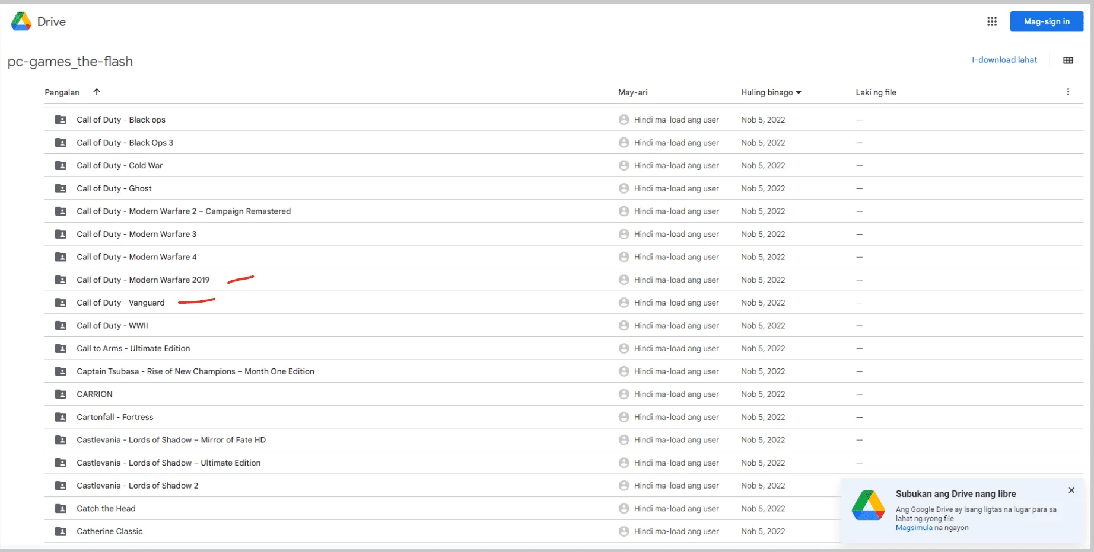Click folder icon for Cartonfall - Fortress
This screenshot has height=552, width=1094.
point(61,417)
